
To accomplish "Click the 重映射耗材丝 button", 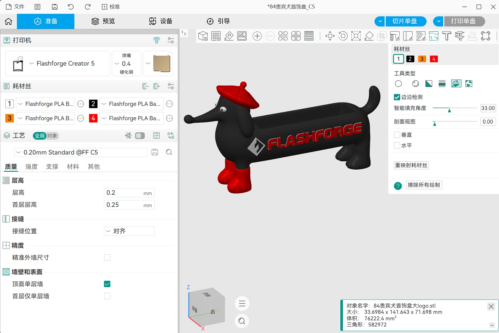I will pos(411,165).
